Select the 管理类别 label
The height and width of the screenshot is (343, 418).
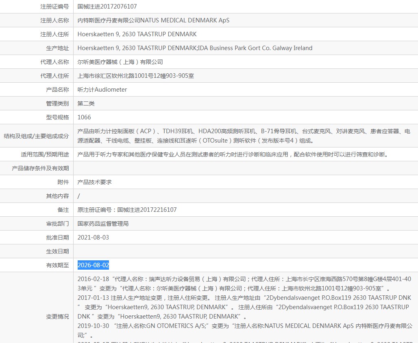[57, 103]
